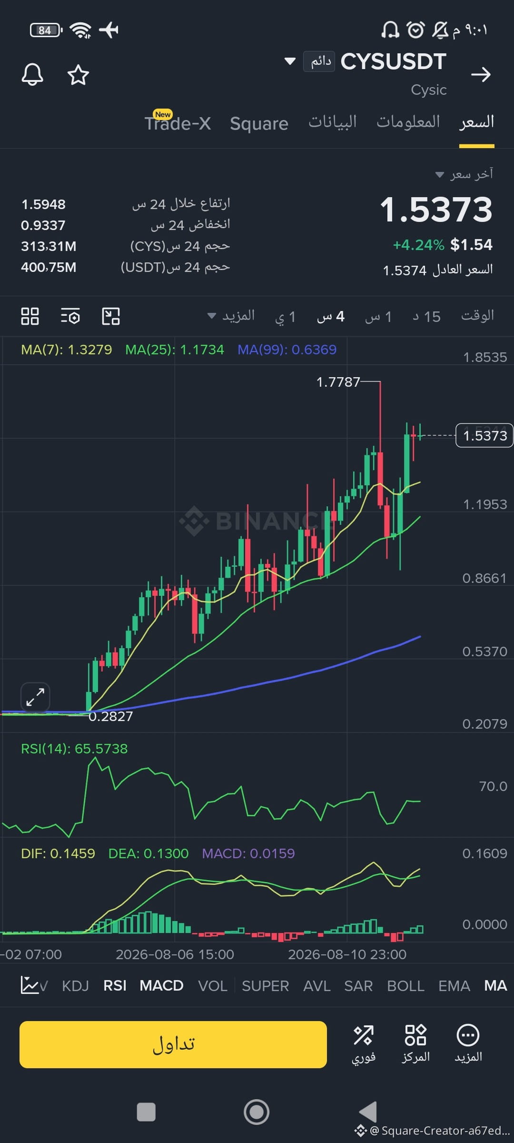The height and width of the screenshot is (1143, 514).
Task: Tap the MACD: 0.0159 label
Action: pyautogui.click(x=248, y=853)
